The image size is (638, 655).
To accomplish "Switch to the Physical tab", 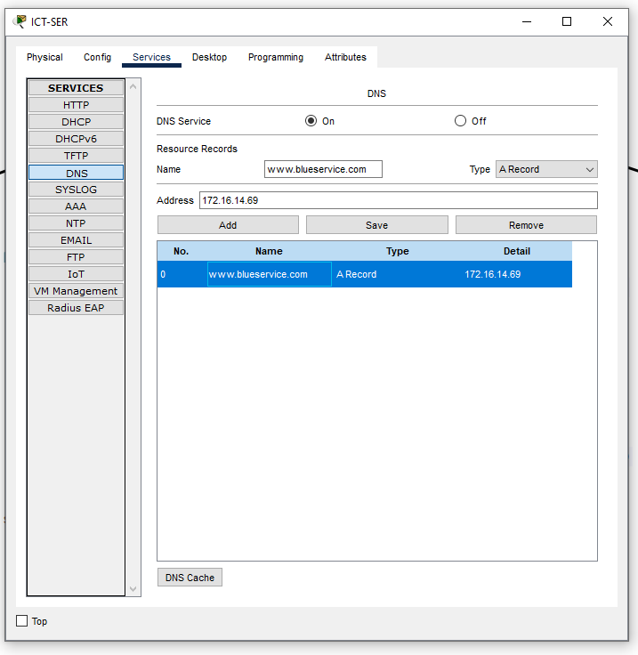I will (44, 57).
